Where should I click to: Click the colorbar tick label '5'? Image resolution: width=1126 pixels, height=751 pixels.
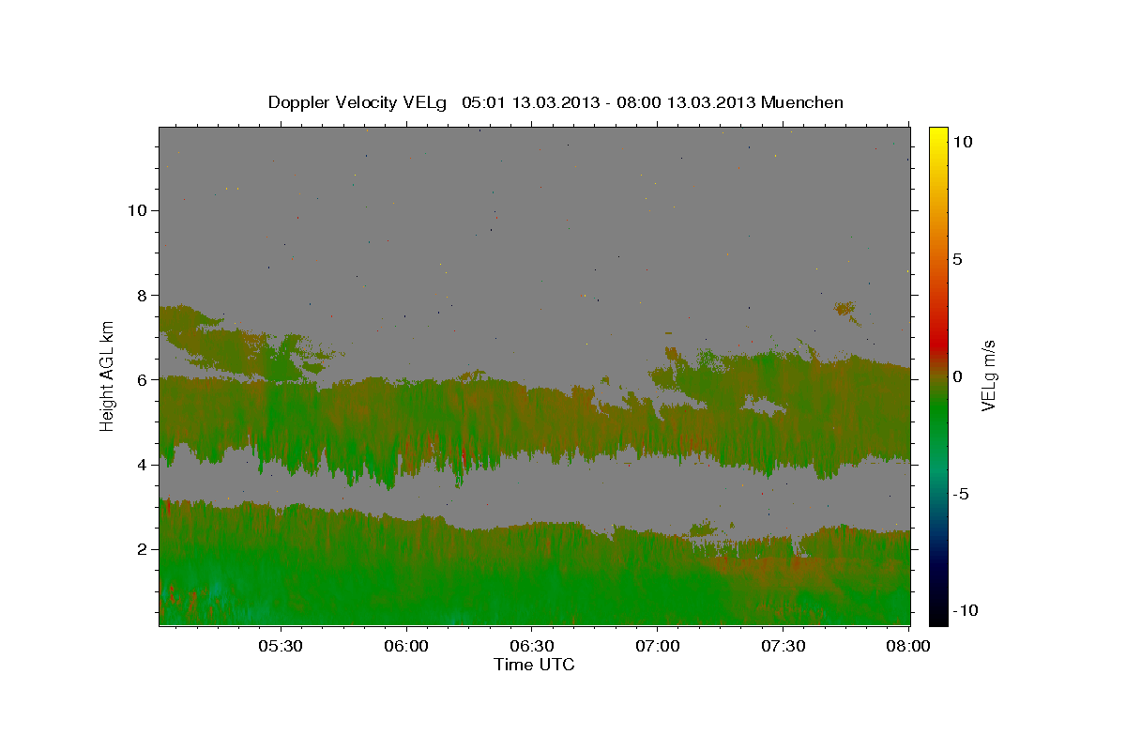pos(957,259)
